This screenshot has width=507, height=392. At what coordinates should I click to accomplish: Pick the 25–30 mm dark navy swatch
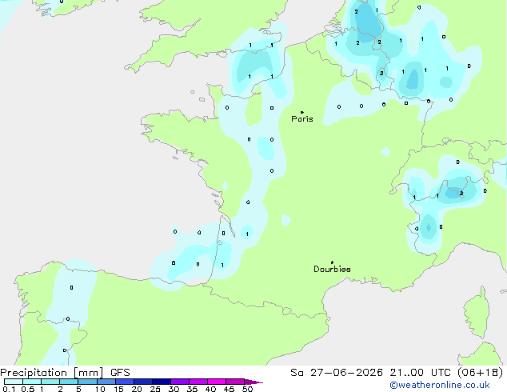pyautogui.click(x=162, y=382)
